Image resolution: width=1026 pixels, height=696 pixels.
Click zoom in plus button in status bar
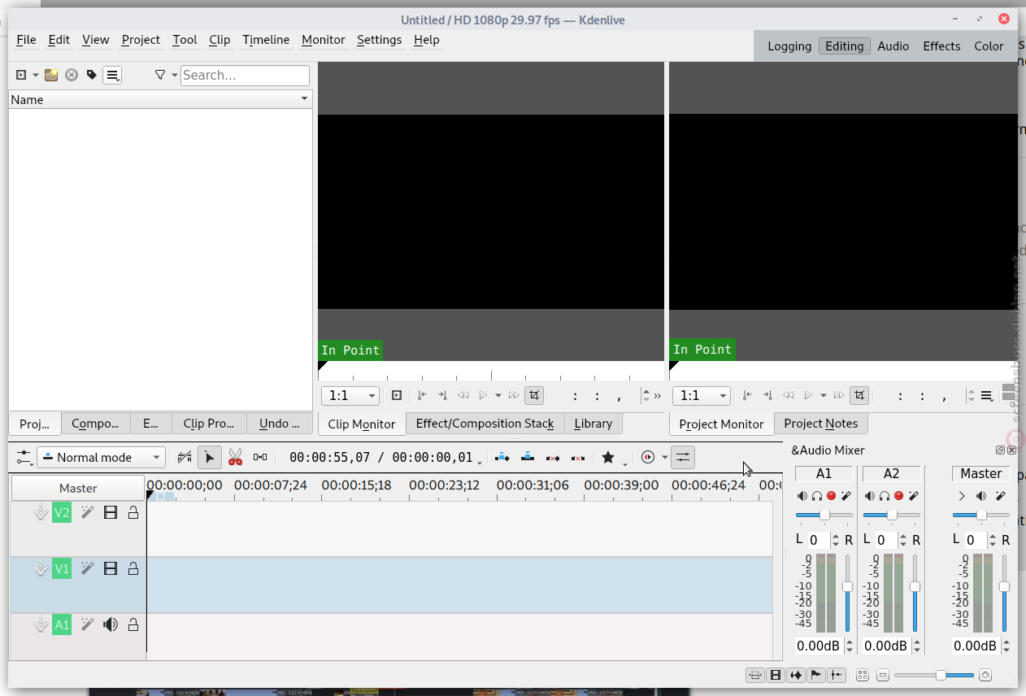pyautogui.click(x=985, y=675)
